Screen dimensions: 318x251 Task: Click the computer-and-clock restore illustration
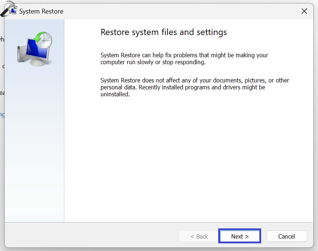35,49
